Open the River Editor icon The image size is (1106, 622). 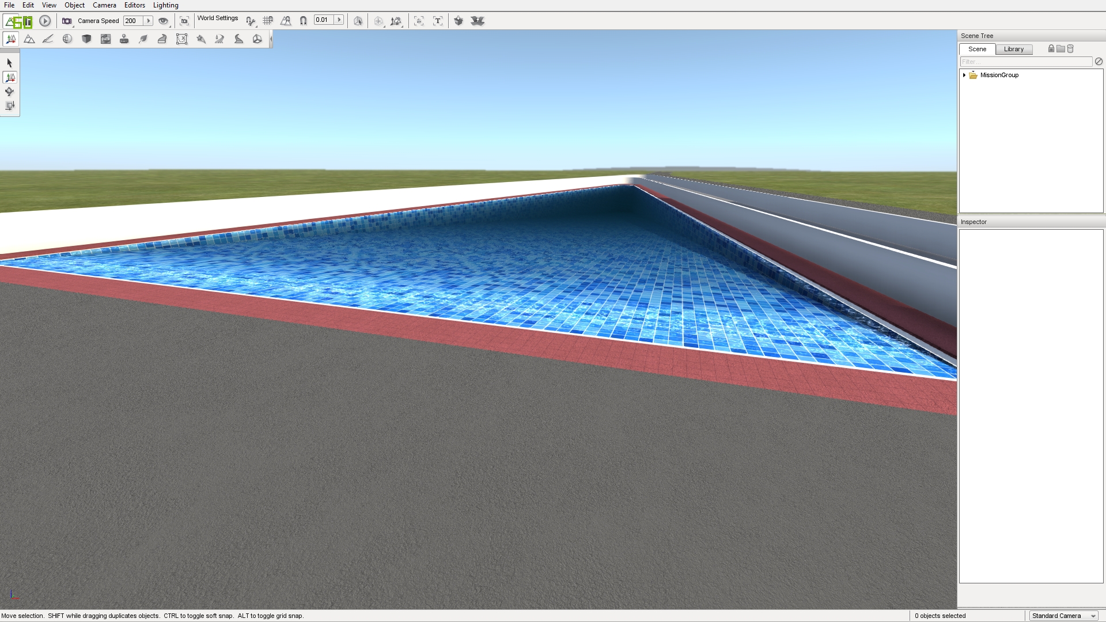219,39
